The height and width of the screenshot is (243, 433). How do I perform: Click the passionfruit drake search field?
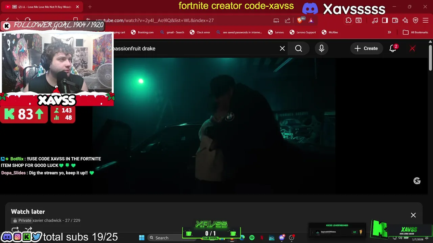click(x=196, y=48)
